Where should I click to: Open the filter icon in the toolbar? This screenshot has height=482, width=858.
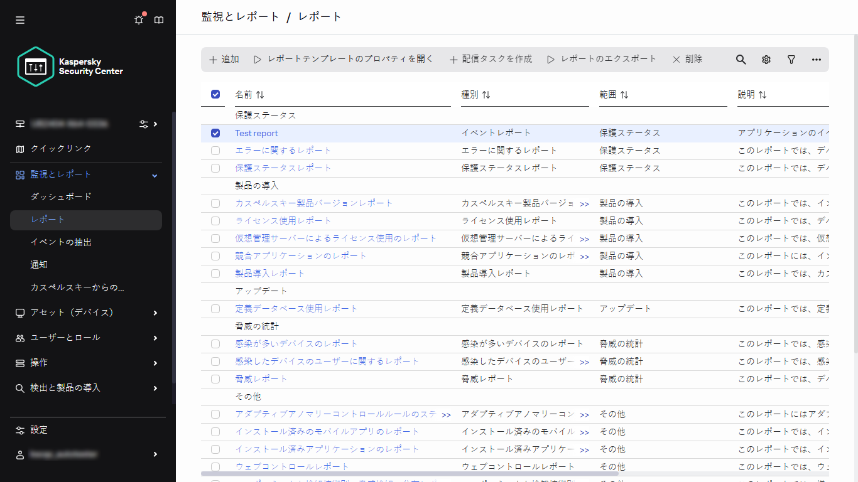click(791, 59)
